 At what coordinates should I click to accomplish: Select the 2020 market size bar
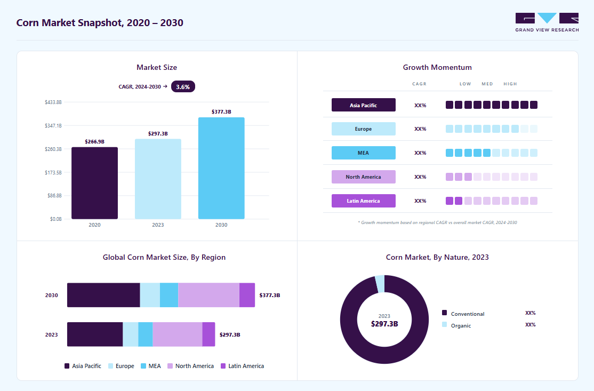pos(95,183)
